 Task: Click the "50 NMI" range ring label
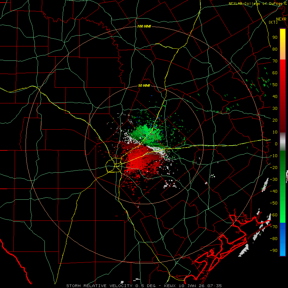144,85
